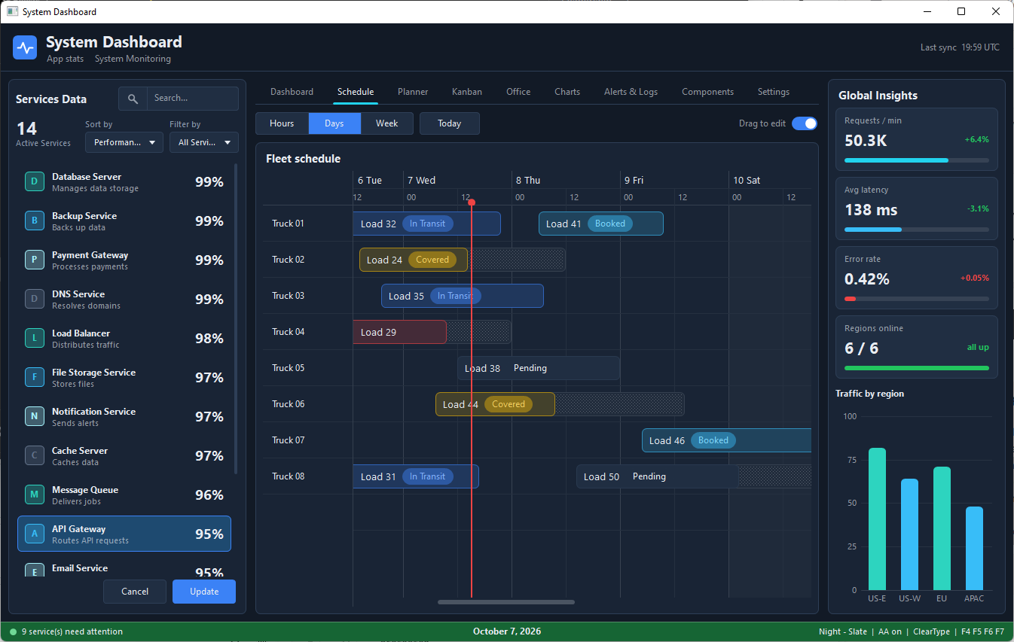This screenshot has width=1014, height=642.
Task: Switch schedule view to Week
Action: tap(387, 123)
